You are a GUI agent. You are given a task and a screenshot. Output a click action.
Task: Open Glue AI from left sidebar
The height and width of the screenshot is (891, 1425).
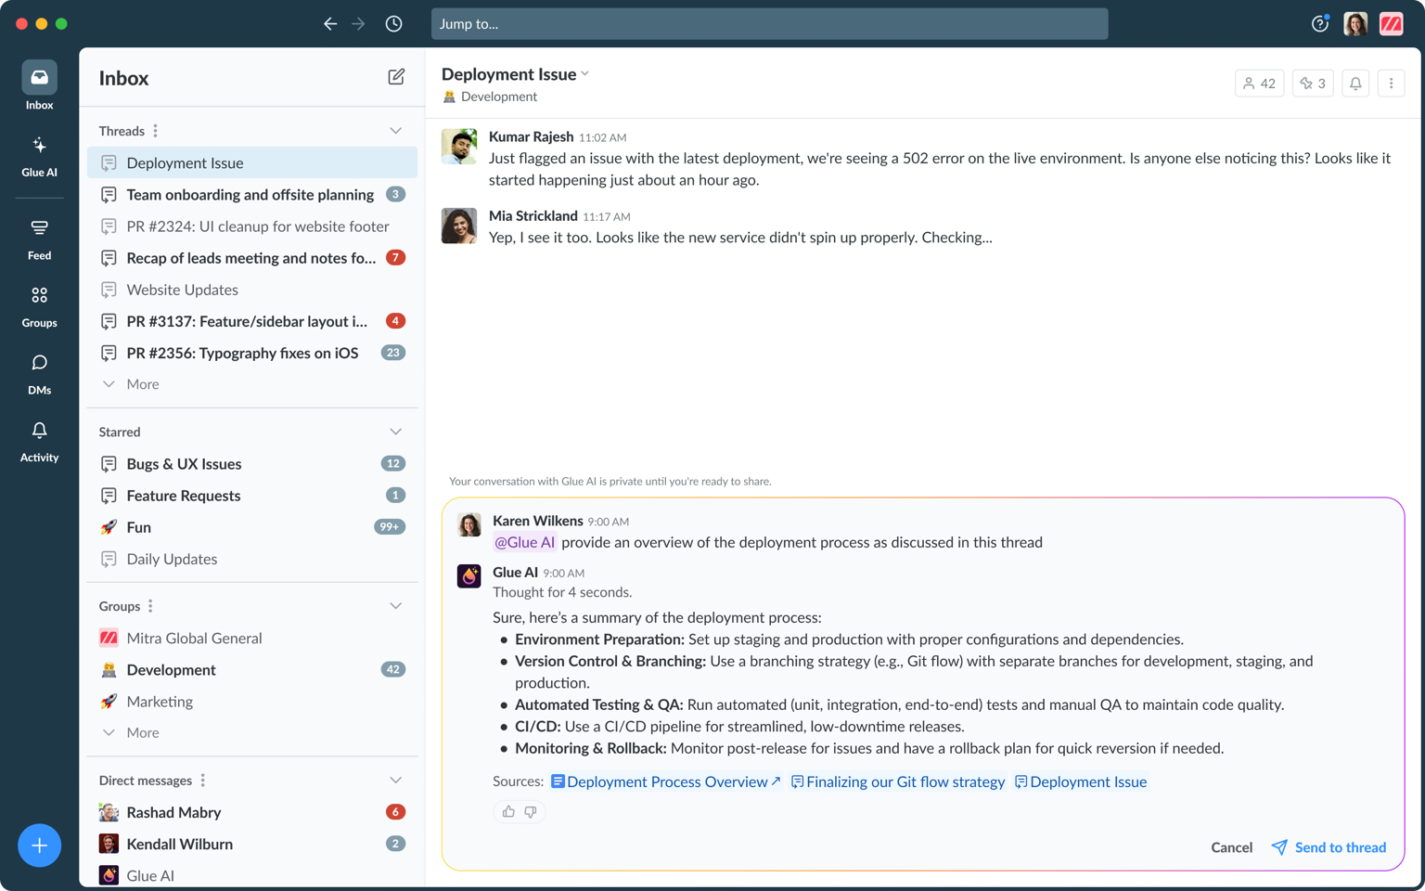click(39, 156)
